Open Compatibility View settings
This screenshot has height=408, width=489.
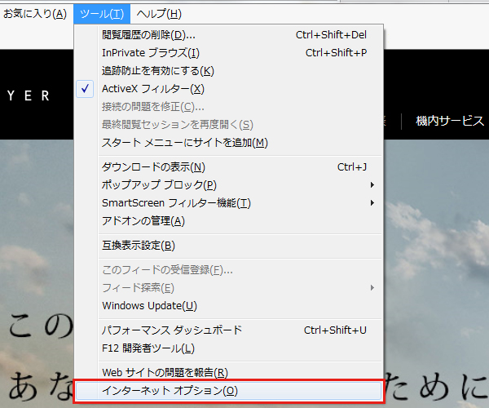[139, 246]
